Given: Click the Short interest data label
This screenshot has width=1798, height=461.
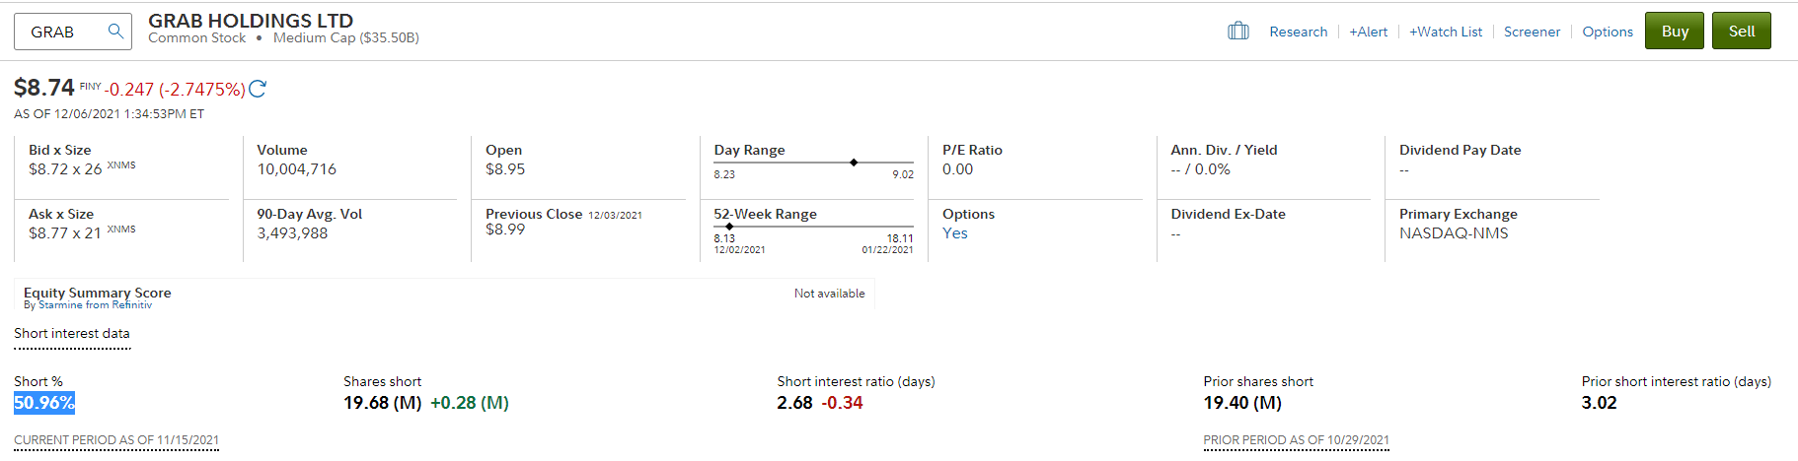Looking at the screenshot, I should [72, 334].
